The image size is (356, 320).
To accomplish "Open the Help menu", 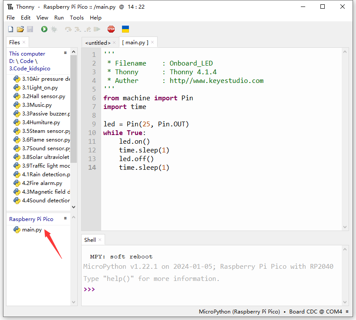I will coord(96,18).
